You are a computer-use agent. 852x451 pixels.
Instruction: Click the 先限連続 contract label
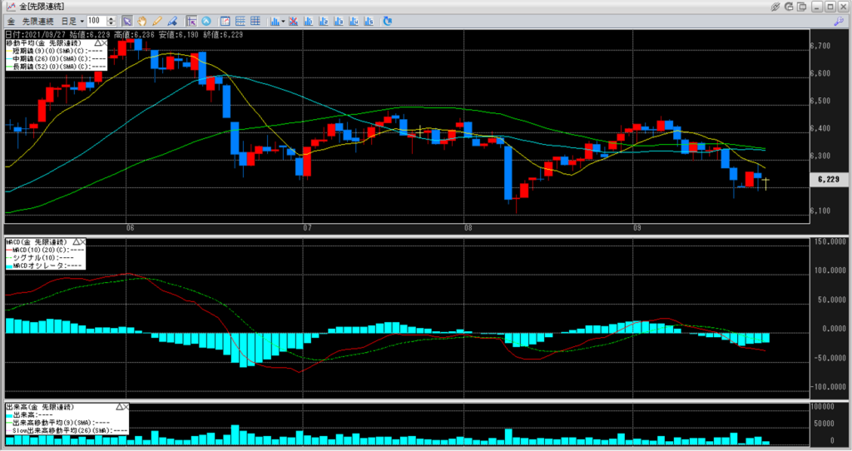(x=37, y=21)
